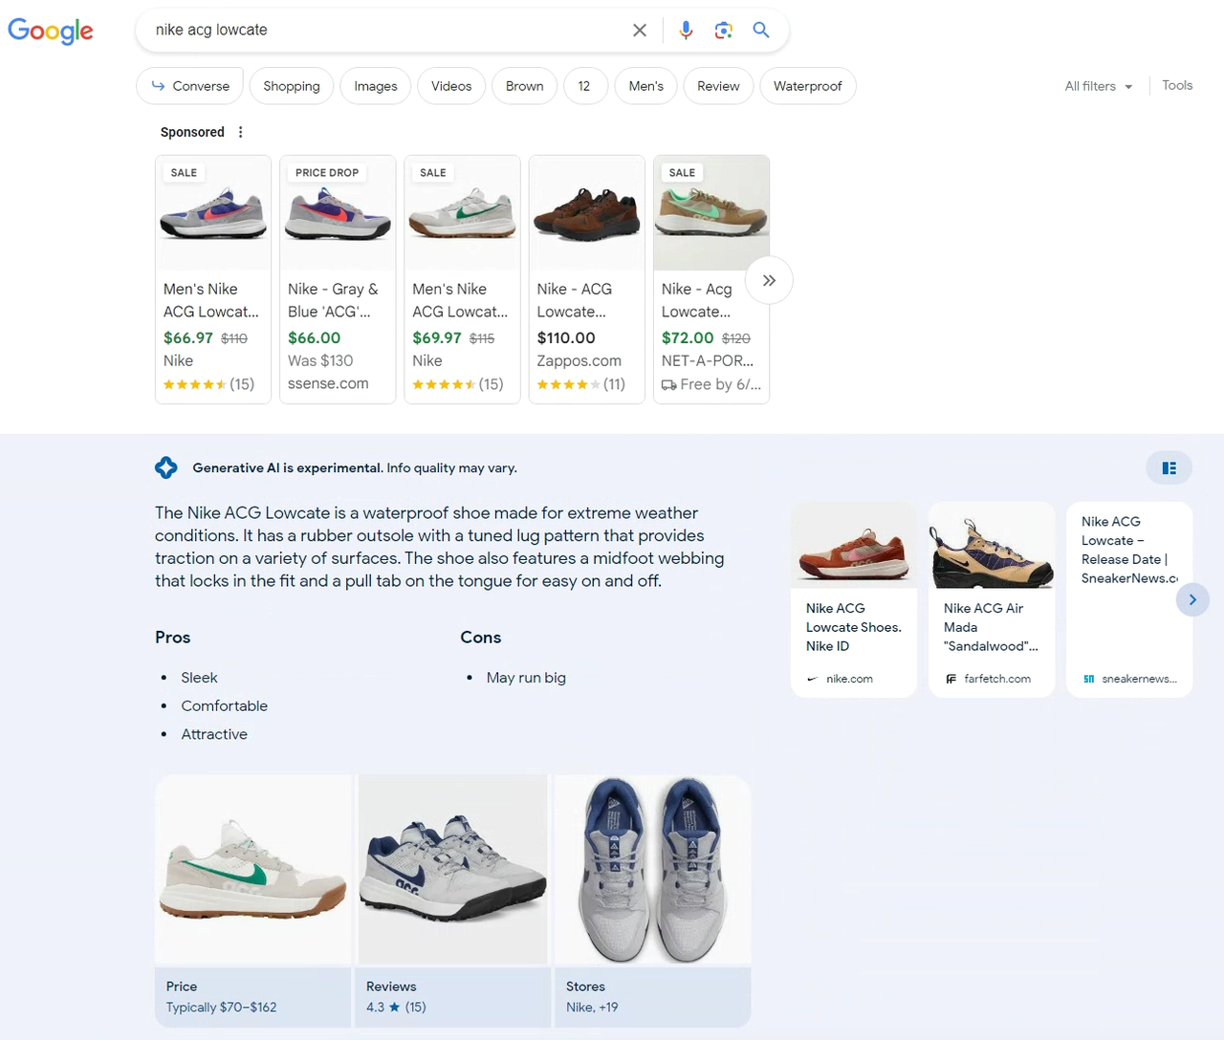The width and height of the screenshot is (1224, 1040).
Task: Click the Zappos.com store name
Action: click(579, 360)
